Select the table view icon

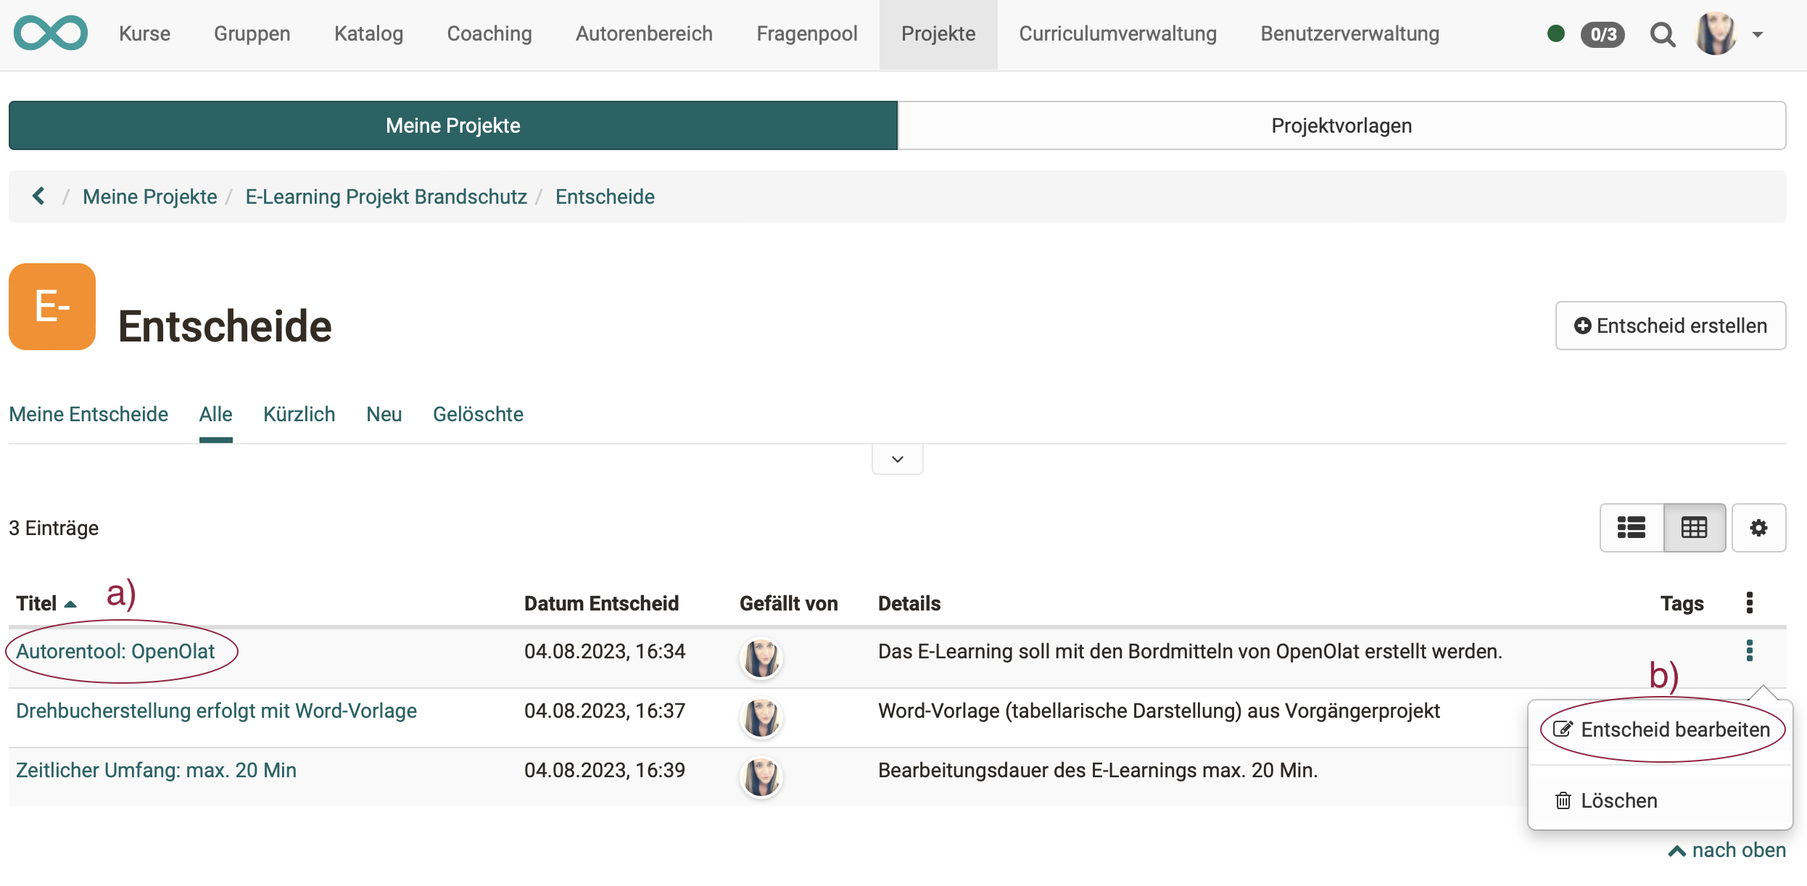(1695, 527)
